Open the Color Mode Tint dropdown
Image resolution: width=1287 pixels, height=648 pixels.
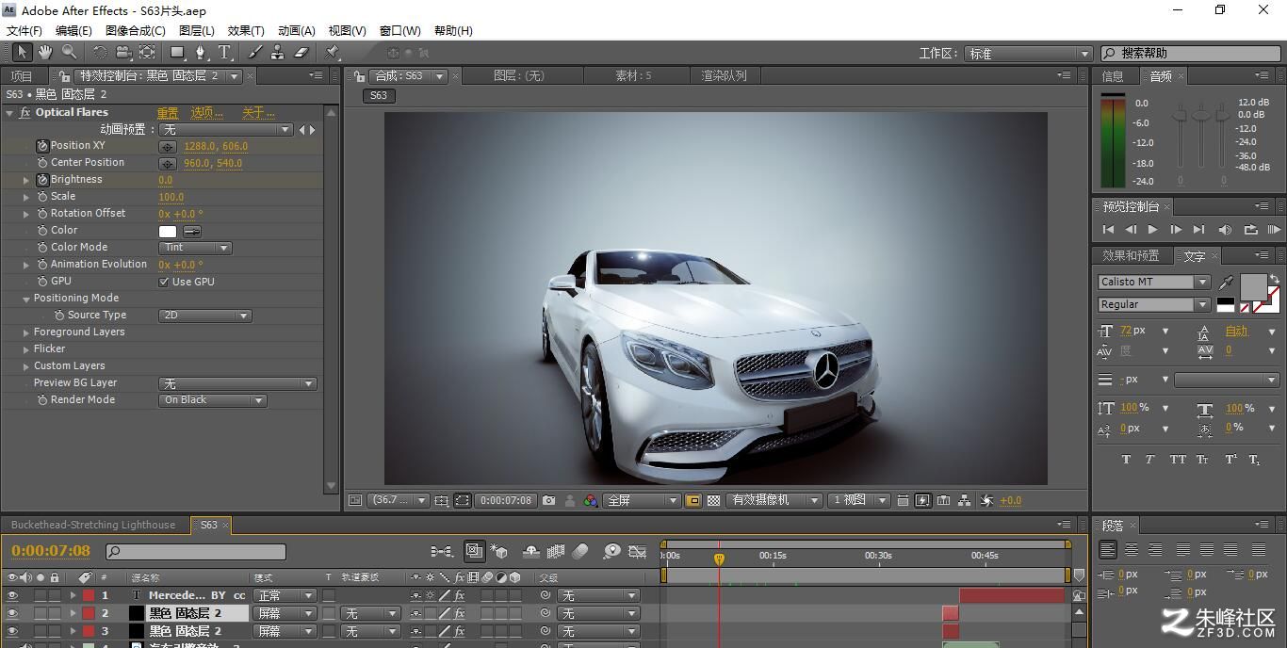(195, 248)
